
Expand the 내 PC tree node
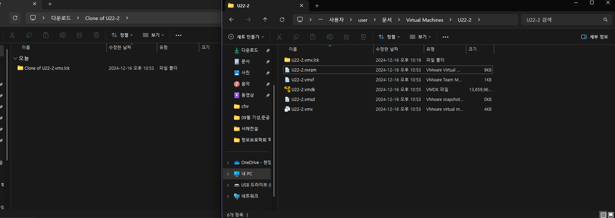(x=228, y=174)
